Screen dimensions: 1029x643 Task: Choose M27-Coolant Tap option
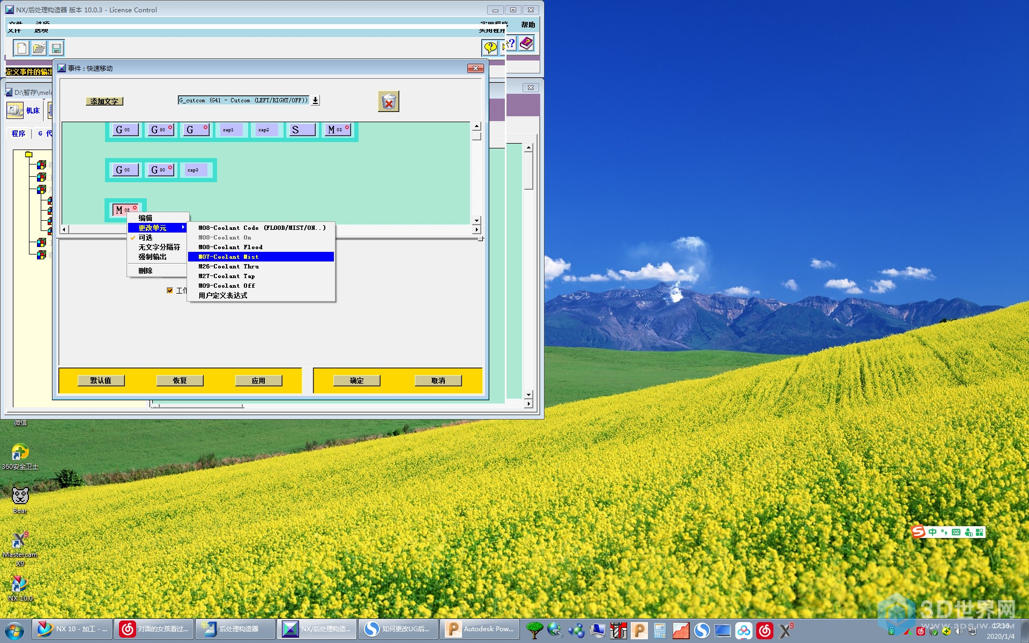pos(262,276)
